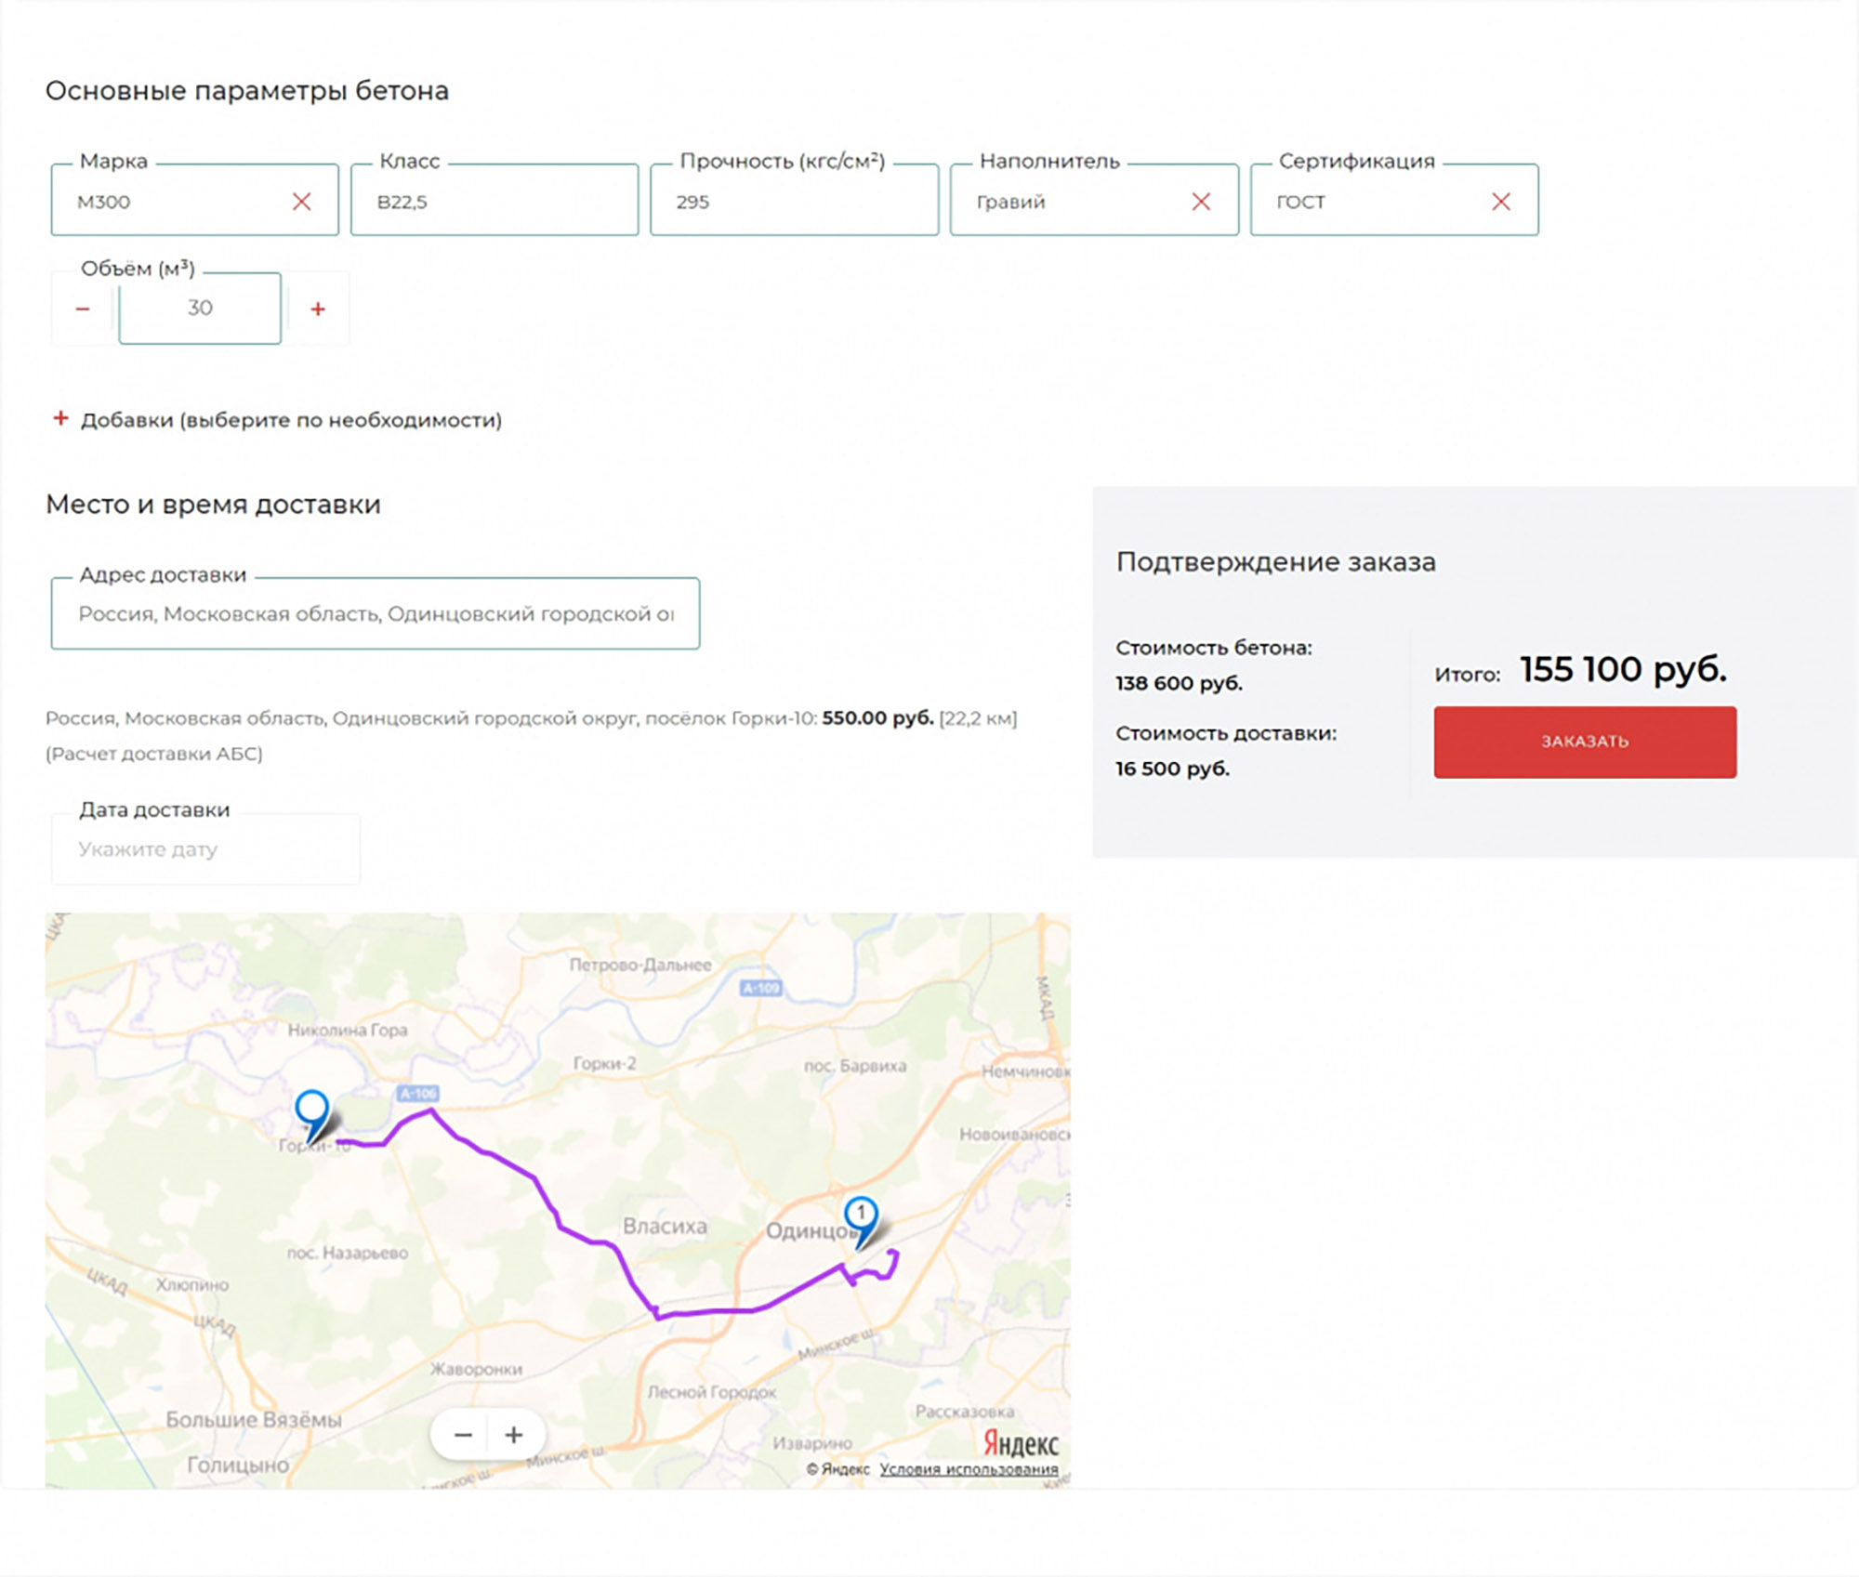Image resolution: width=1859 pixels, height=1577 pixels.
Task: Click the Власиха label on map
Action: 665,1227
